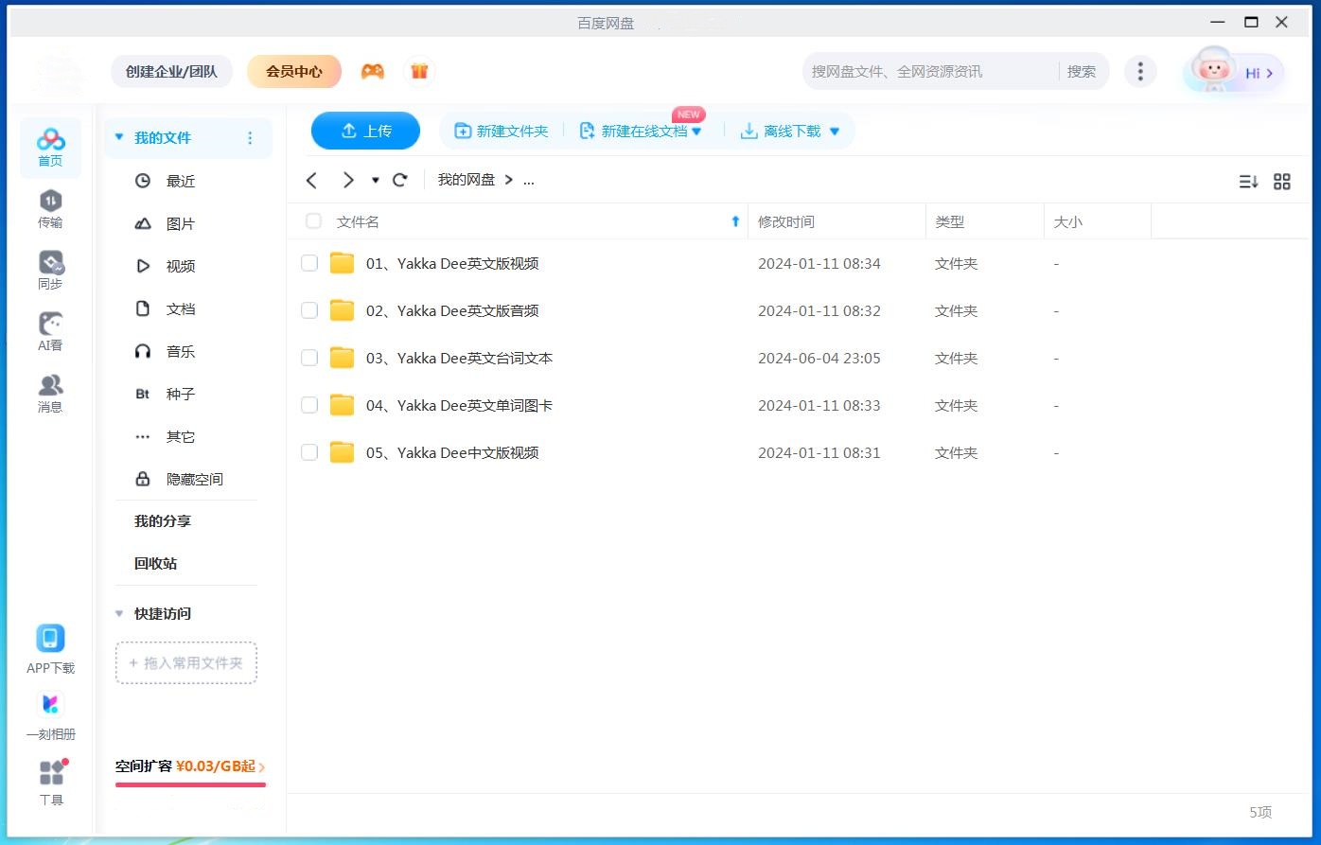Click the folder icon of 05、Yakka Dee中文版视频
Viewport: 1321px width, 845px height.
tap(342, 452)
